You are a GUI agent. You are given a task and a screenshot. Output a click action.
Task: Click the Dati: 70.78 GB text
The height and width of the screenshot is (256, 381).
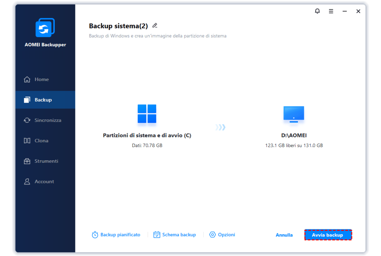(x=147, y=145)
